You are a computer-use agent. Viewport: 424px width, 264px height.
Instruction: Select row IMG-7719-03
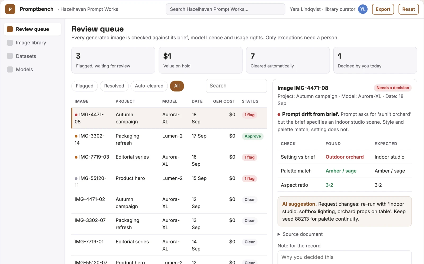pyautogui.click(x=169, y=160)
